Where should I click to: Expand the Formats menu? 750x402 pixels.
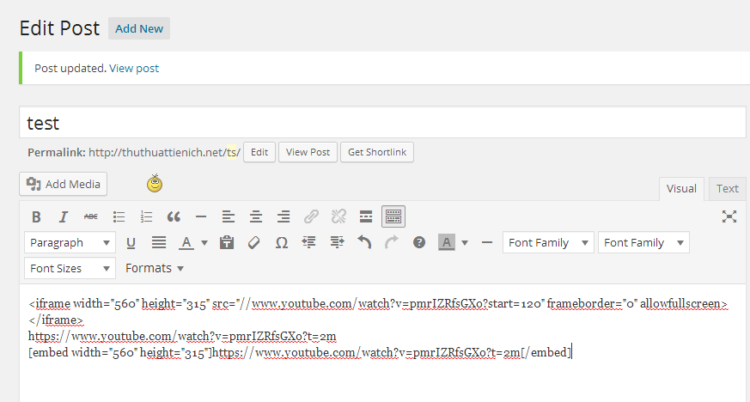pyautogui.click(x=154, y=268)
